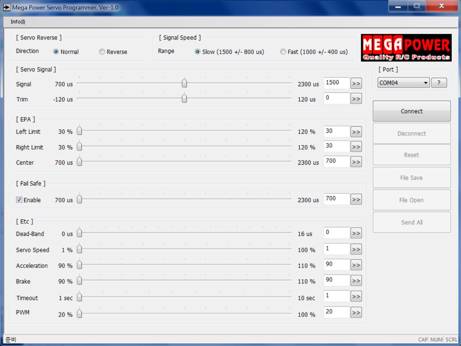Click the Brake slider handle
Viewport: 461px width, 346px height.
(79, 281)
